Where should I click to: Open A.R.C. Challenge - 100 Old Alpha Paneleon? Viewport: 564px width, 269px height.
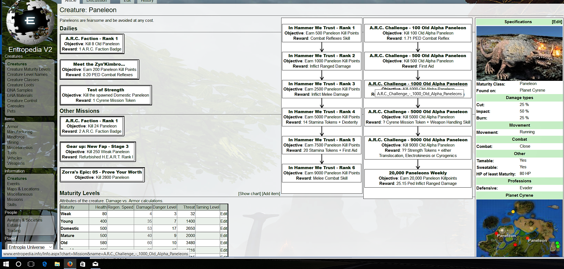[418, 28]
